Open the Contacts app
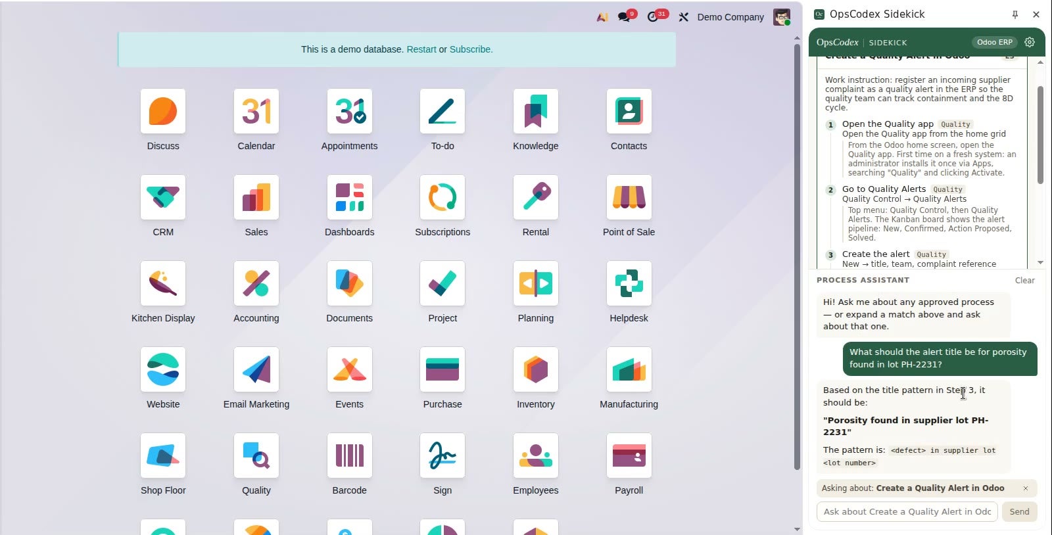This screenshot has height=535, width=1052. (x=629, y=111)
